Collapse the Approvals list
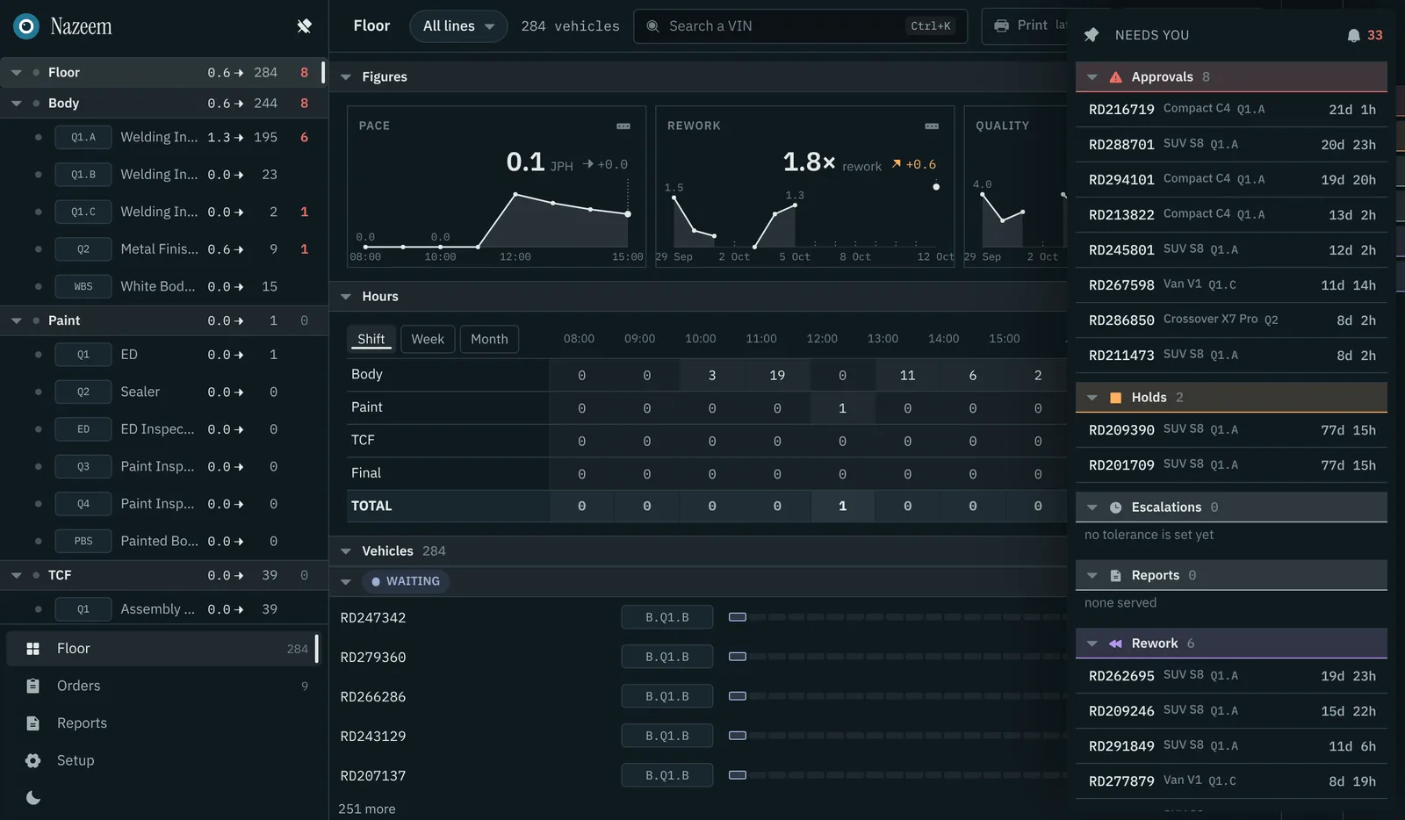1405x820 pixels. coord(1092,77)
